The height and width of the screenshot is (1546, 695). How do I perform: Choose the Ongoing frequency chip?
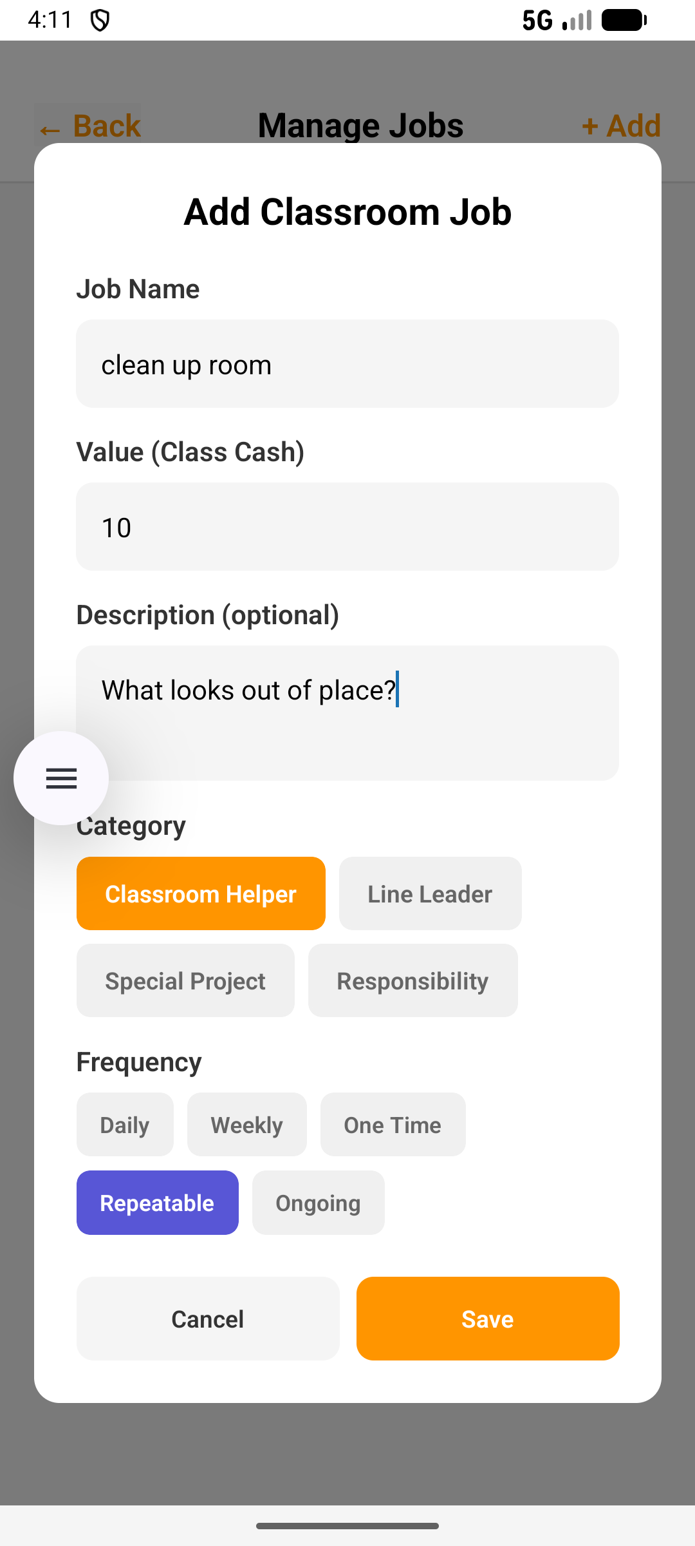(318, 1203)
